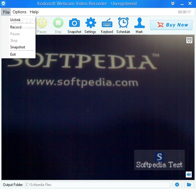Viewport: 196px width, 189px height.
Task: Open the output folder with folder icon
Action: point(189,184)
